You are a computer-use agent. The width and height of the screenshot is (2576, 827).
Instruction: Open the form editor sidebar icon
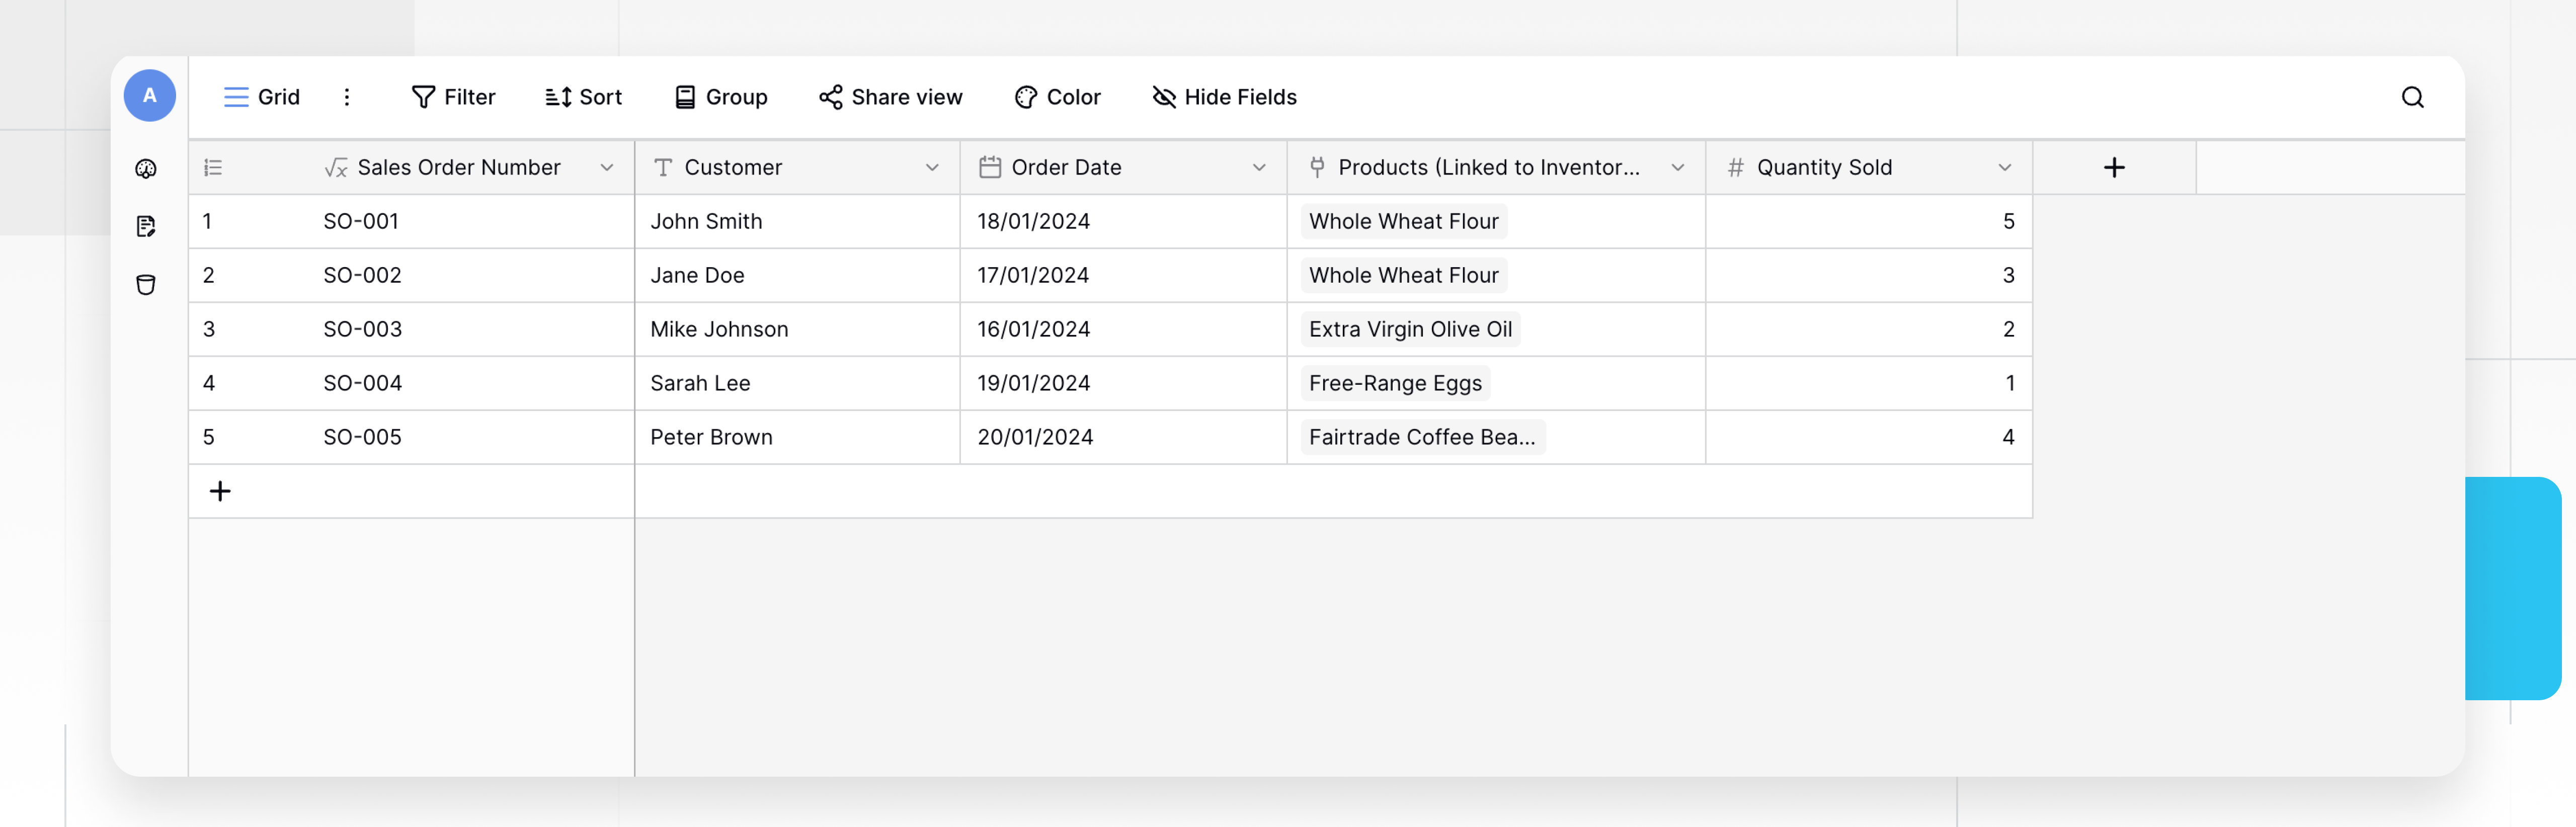(146, 227)
